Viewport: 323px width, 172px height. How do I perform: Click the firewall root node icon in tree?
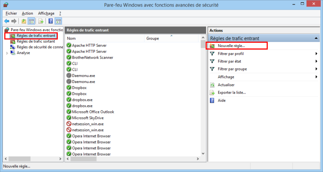coord(7,30)
